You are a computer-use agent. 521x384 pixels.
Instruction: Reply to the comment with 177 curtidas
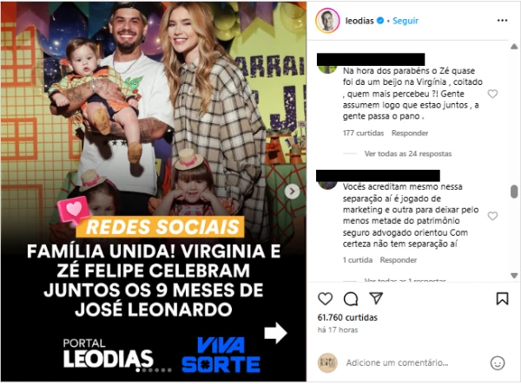(x=410, y=133)
